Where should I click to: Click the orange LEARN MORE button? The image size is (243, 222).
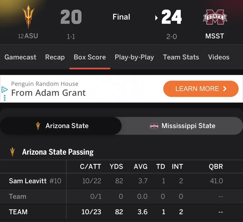coord(201,89)
